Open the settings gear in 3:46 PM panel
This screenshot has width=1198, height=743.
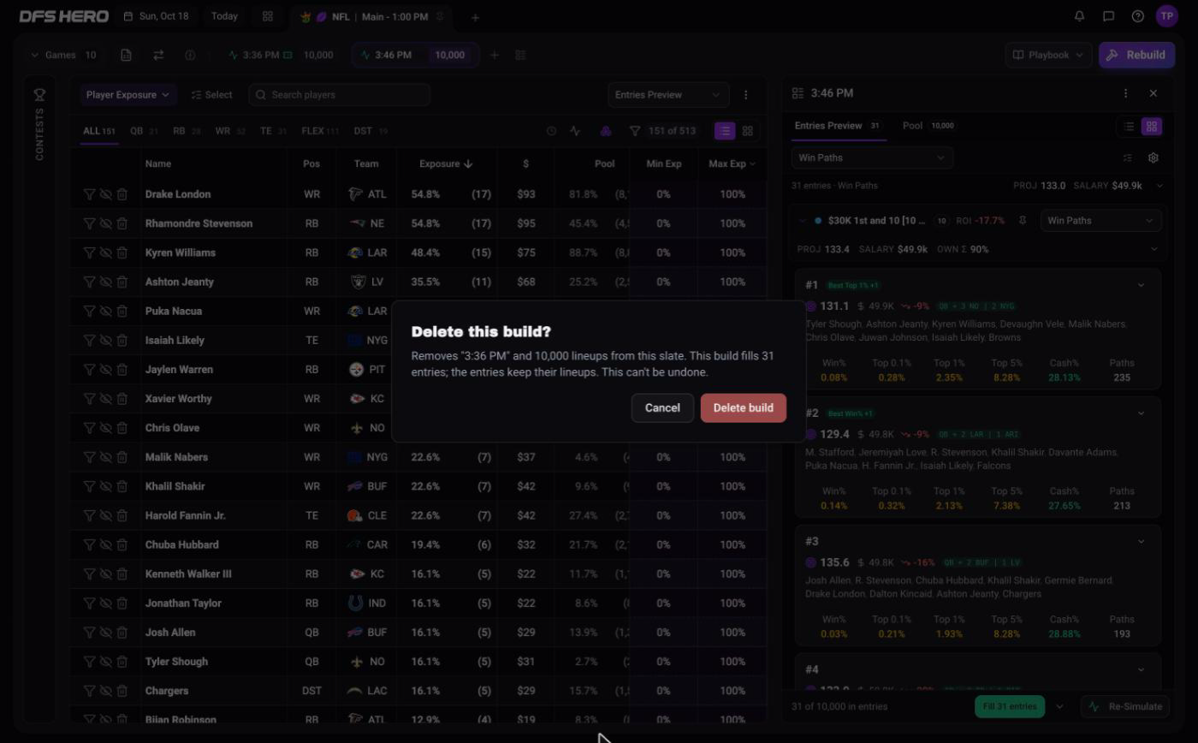(x=1154, y=158)
